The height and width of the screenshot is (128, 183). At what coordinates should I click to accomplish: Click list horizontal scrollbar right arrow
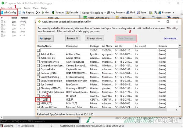[177, 110]
